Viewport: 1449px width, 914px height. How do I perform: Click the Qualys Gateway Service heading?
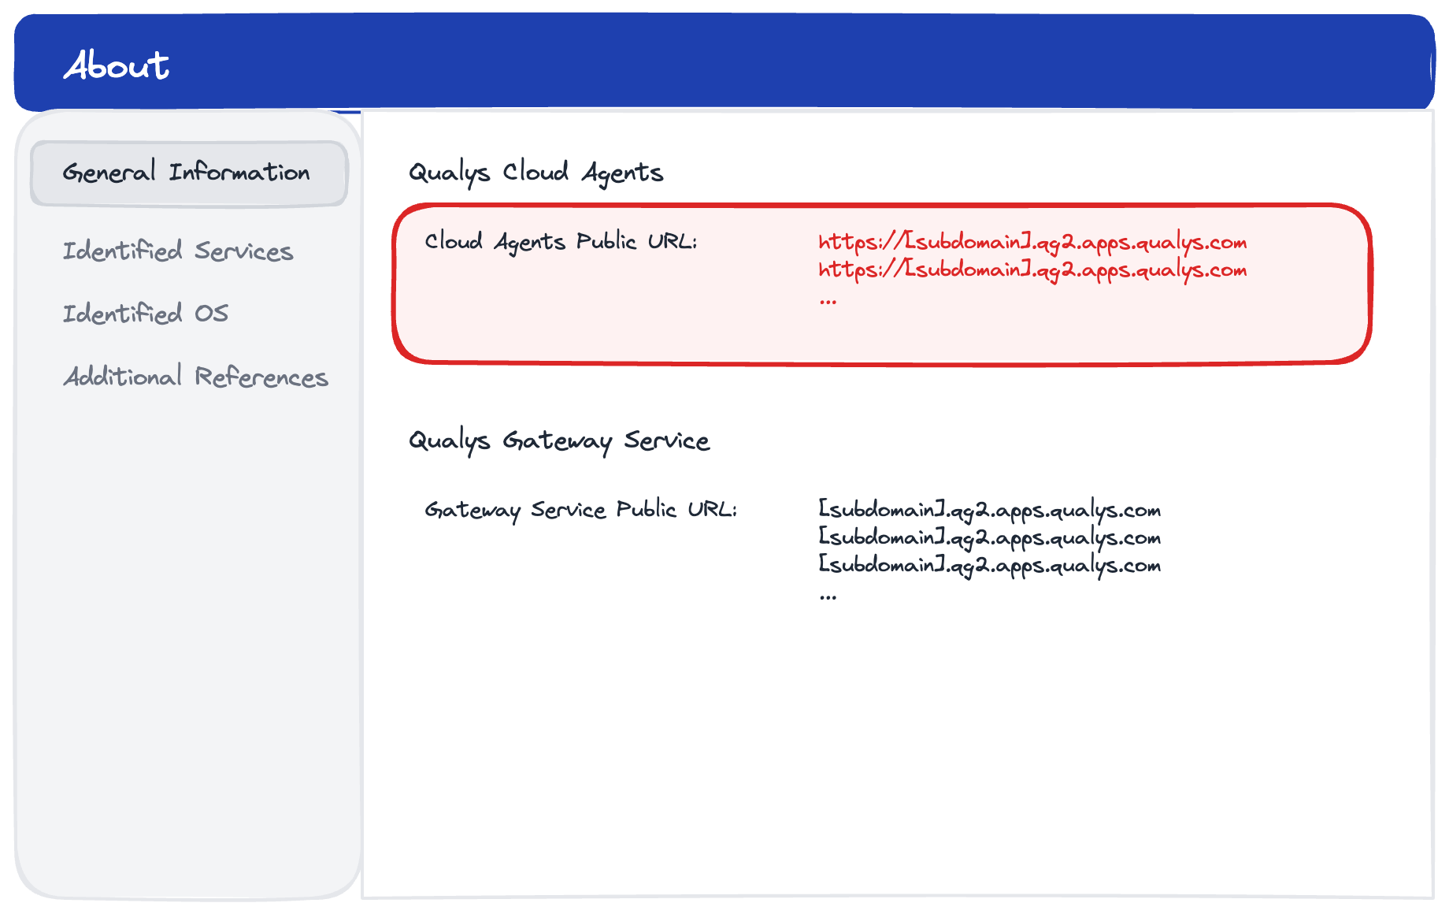(x=559, y=441)
